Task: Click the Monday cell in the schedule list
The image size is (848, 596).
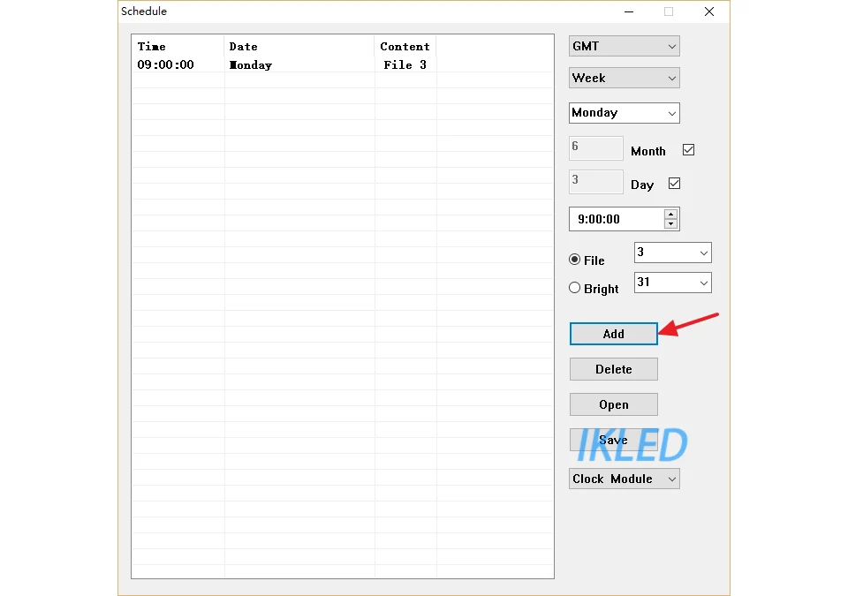Action: (250, 65)
